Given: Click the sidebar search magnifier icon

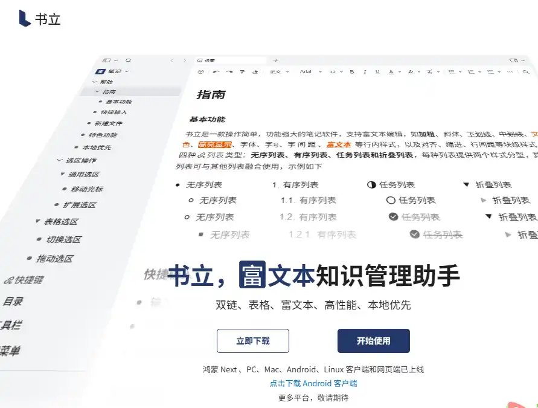Looking at the screenshot, I should click(x=129, y=60).
